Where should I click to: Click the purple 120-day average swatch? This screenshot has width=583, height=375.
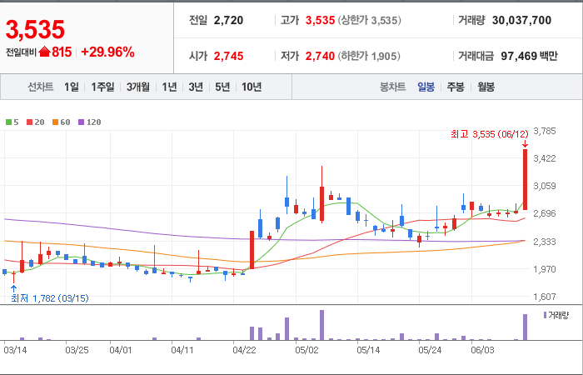(x=81, y=122)
